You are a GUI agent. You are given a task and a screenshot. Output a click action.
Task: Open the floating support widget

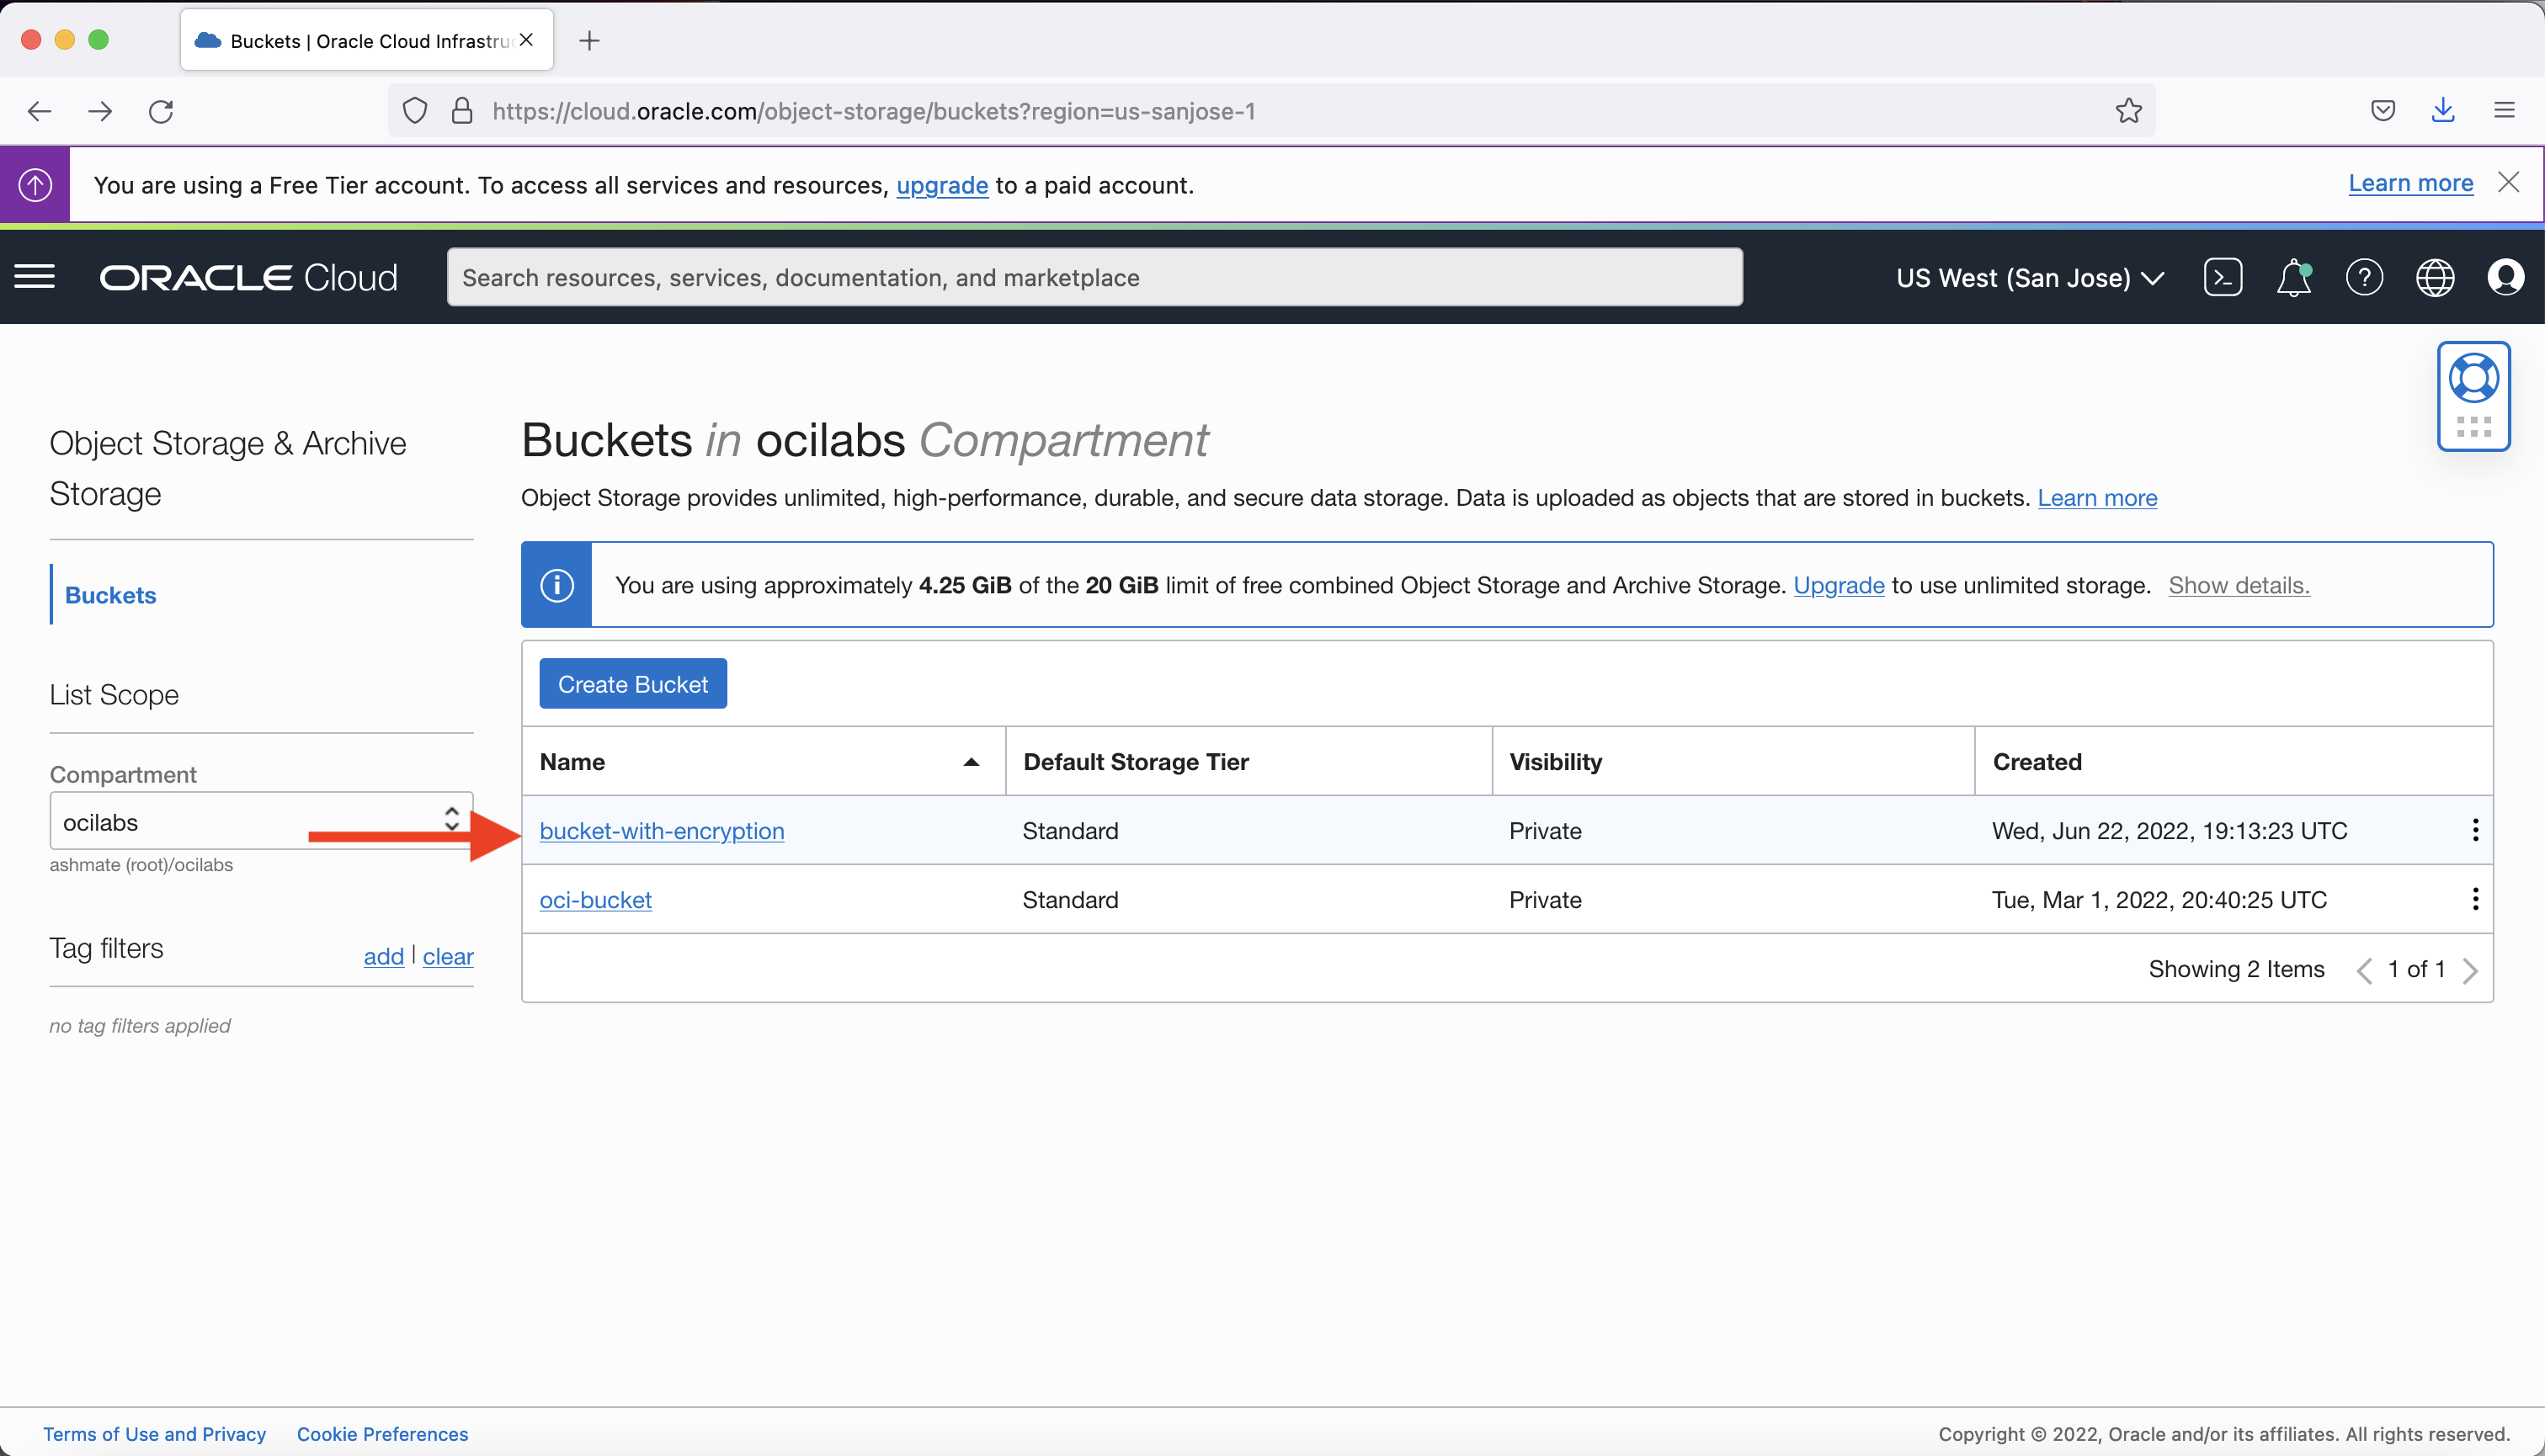point(2475,396)
